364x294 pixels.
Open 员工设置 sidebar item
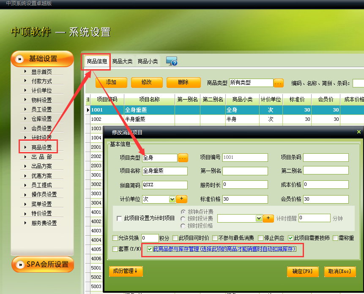(41, 109)
